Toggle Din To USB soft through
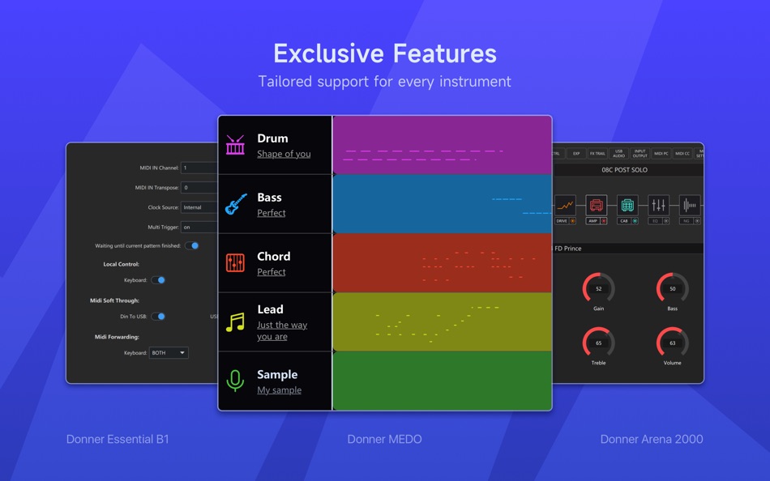This screenshot has height=481, width=770. tap(158, 316)
